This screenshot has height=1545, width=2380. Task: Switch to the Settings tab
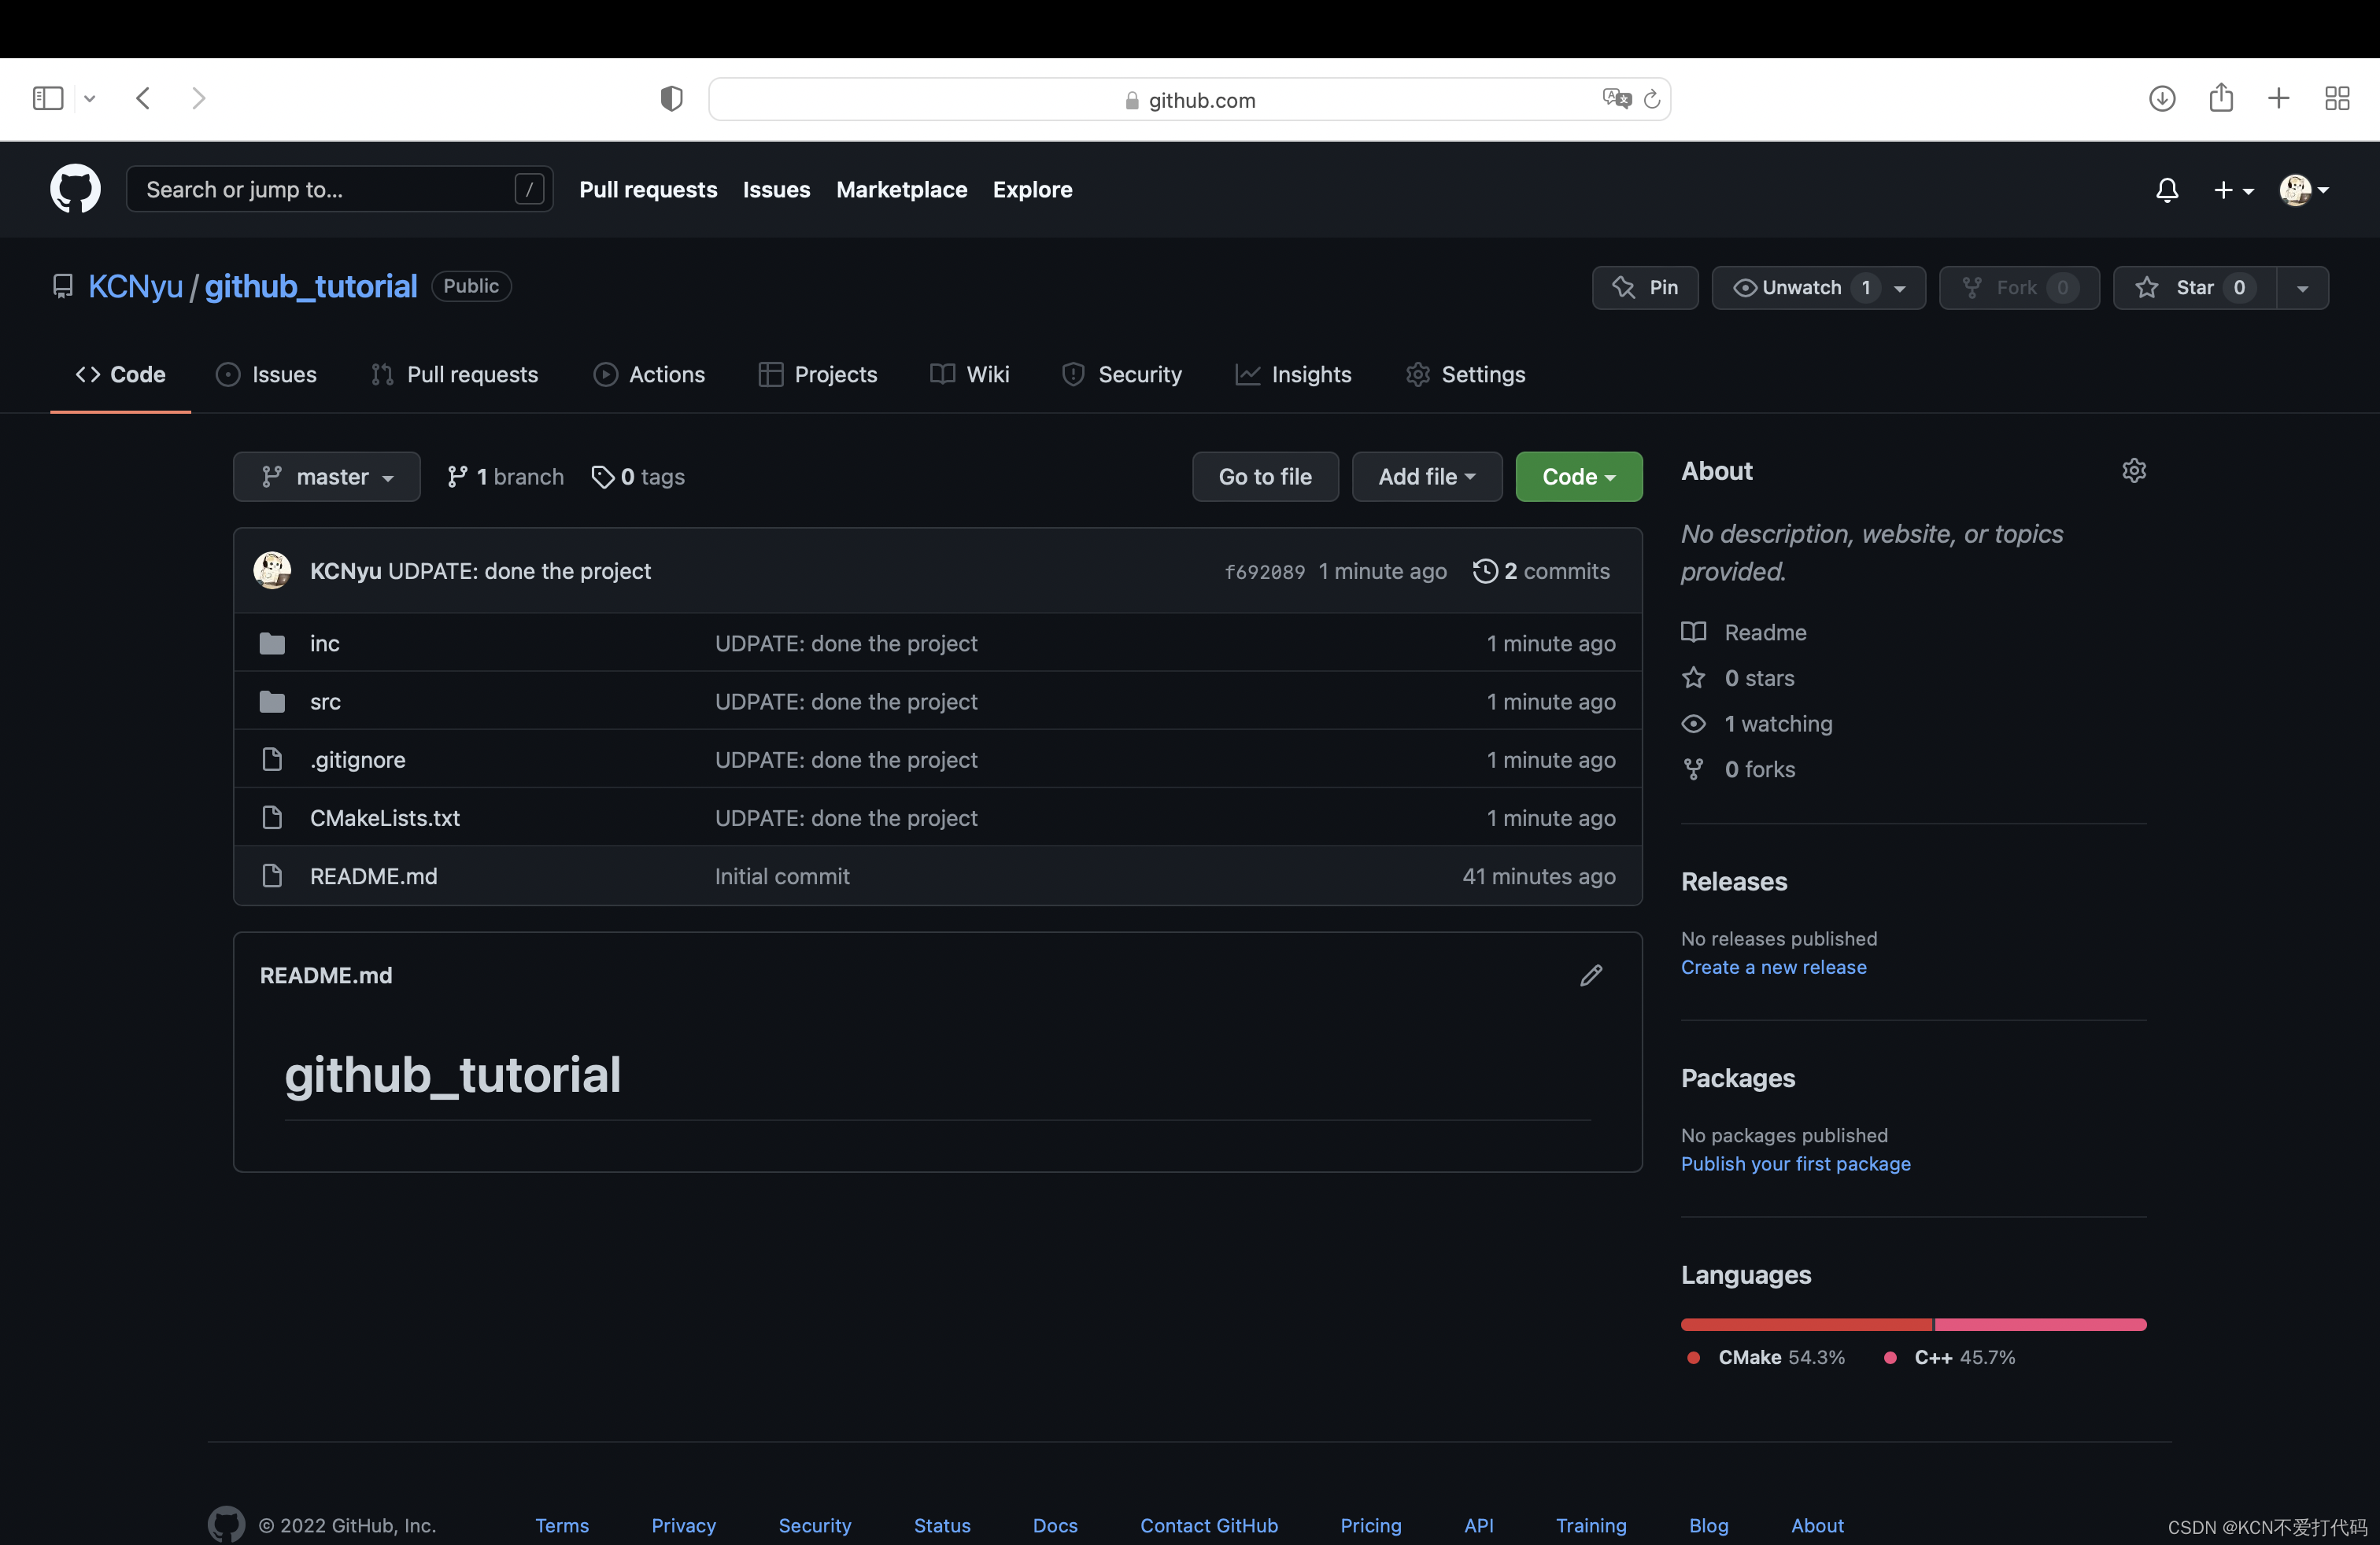click(x=1465, y=374)
